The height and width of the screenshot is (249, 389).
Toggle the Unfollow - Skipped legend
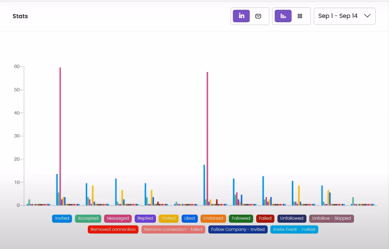pos(331,218)
